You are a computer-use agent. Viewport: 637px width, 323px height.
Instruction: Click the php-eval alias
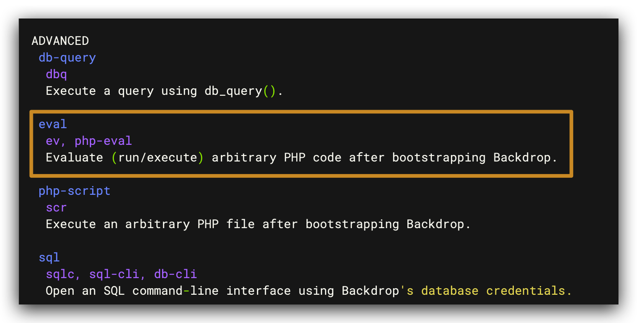coord(103,141)
